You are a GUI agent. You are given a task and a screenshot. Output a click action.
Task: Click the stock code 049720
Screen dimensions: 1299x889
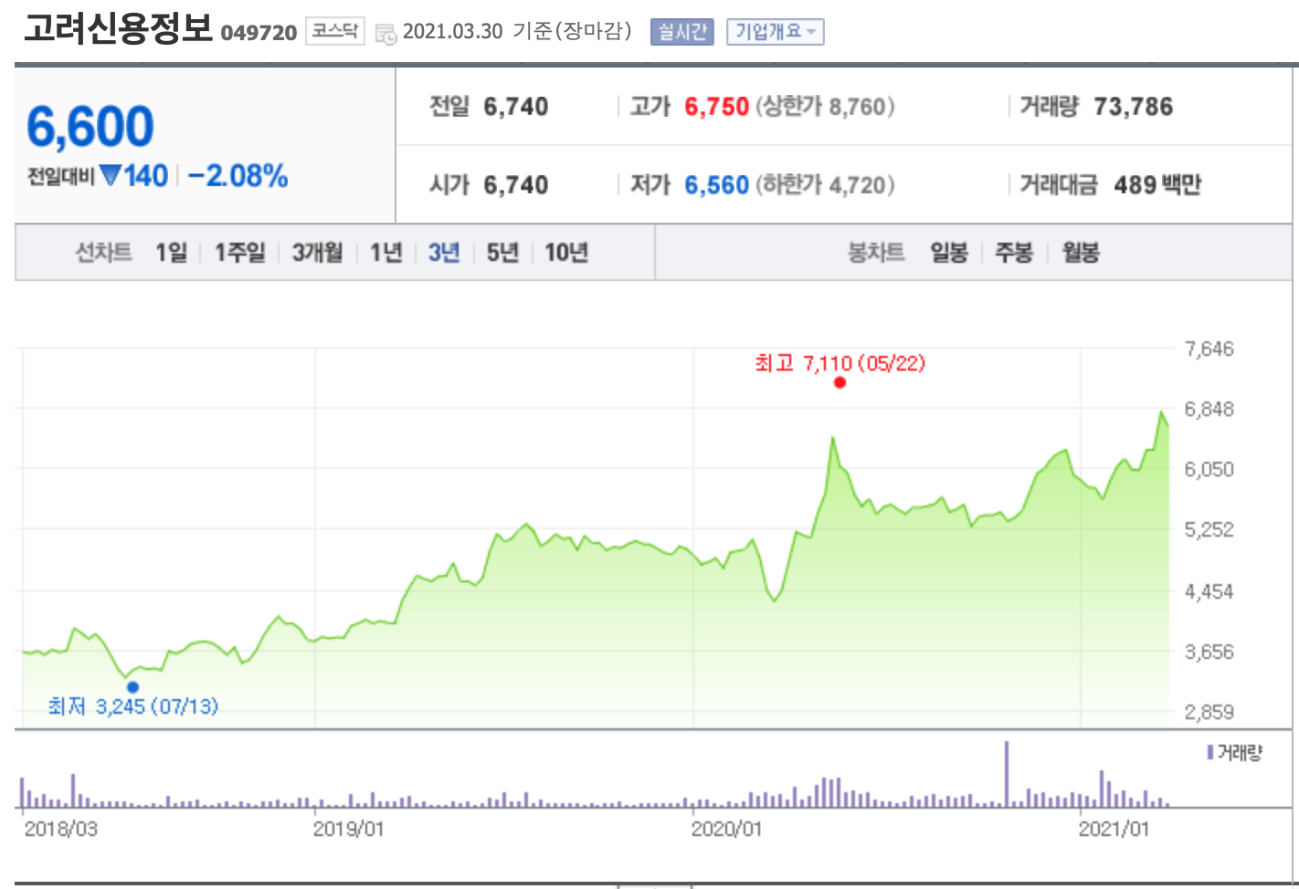pos(259,33)
